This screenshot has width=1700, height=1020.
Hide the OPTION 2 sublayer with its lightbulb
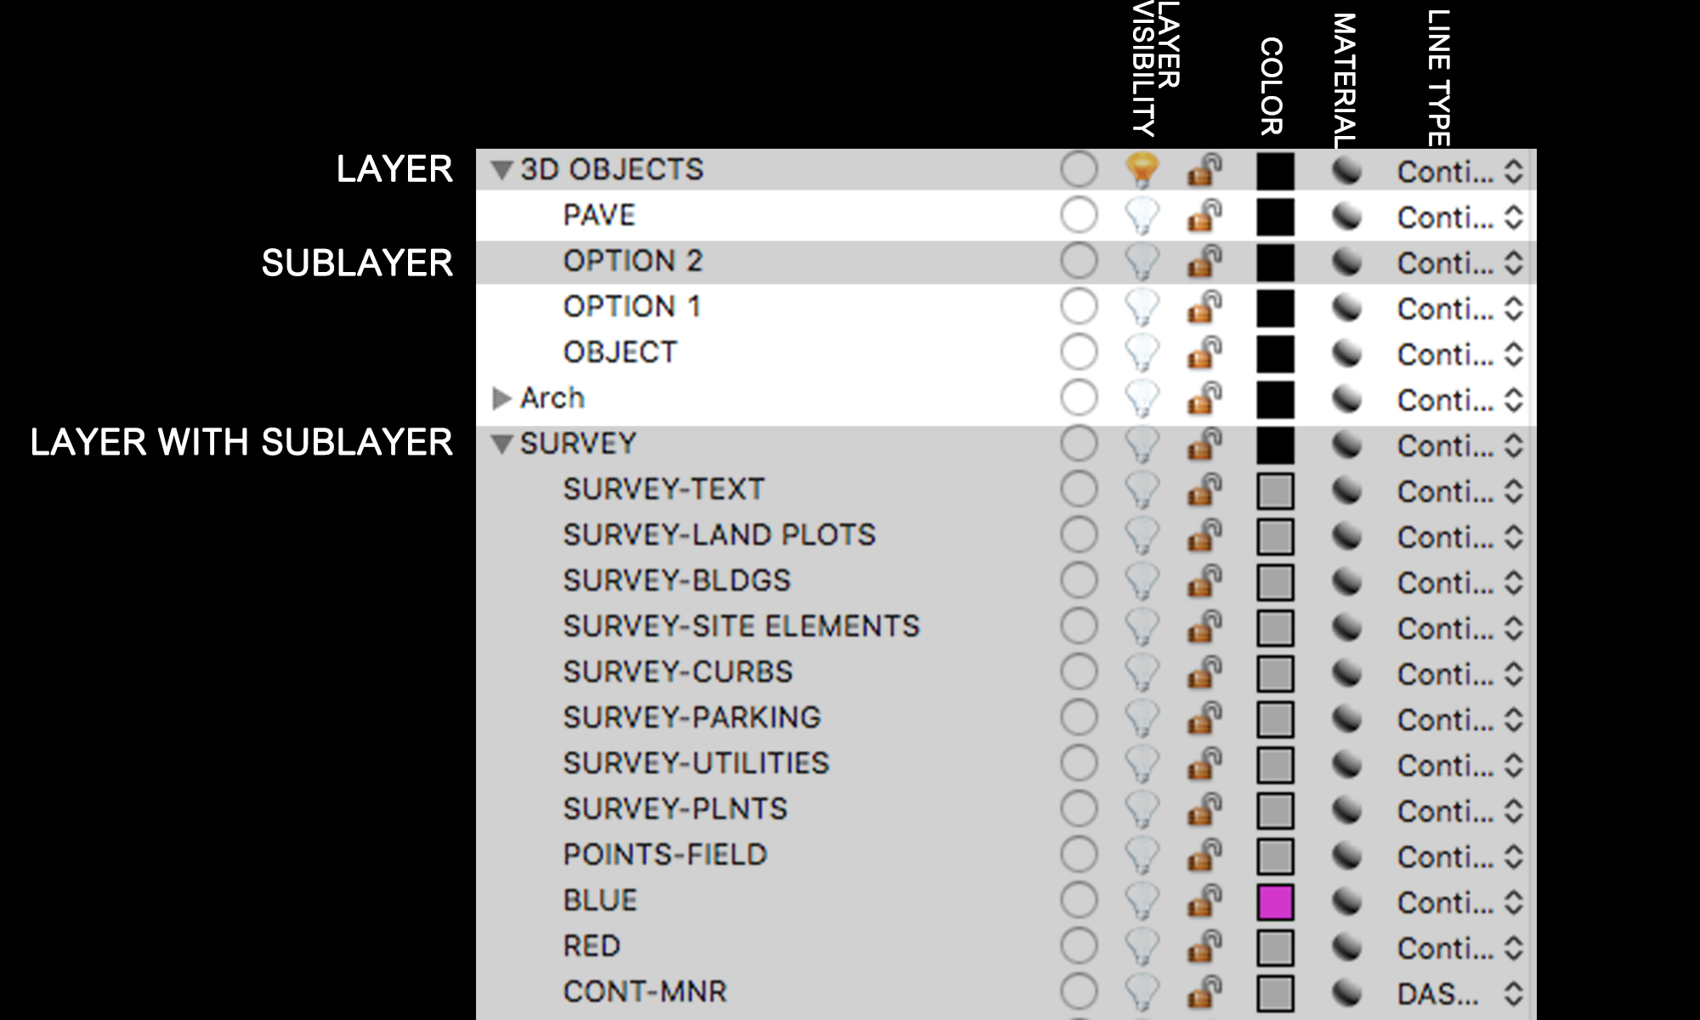tap(1142, 262)
